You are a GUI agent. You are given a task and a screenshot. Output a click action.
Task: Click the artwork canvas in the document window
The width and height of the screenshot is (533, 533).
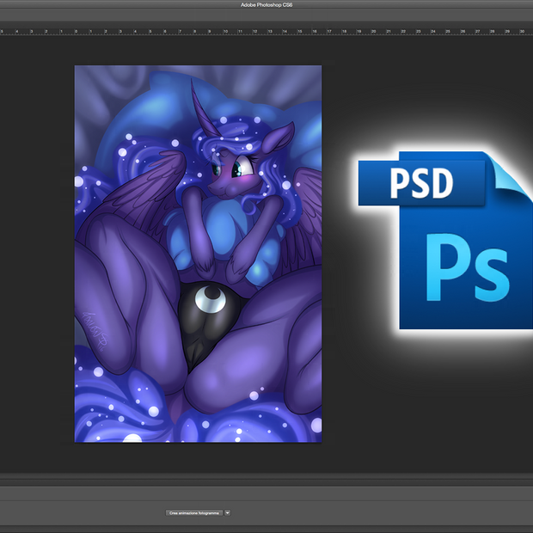[x=199, y=254]
